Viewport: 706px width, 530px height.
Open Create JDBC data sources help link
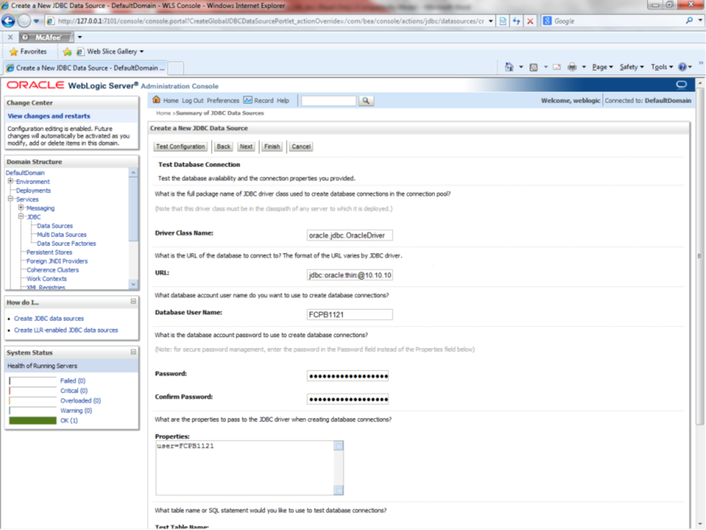pos(49,318)
